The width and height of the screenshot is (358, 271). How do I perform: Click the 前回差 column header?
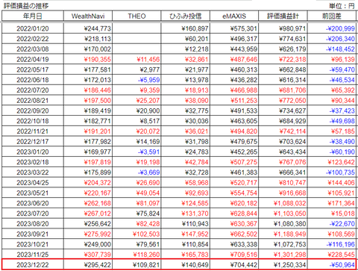coord(332,16)
